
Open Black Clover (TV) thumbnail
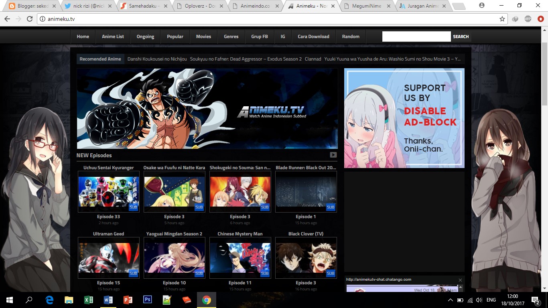coord(306,258)
